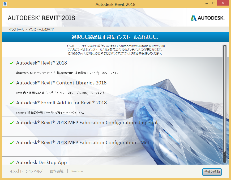
Task: Click the Revit app icon in title bar
Action: click(5, 4)
